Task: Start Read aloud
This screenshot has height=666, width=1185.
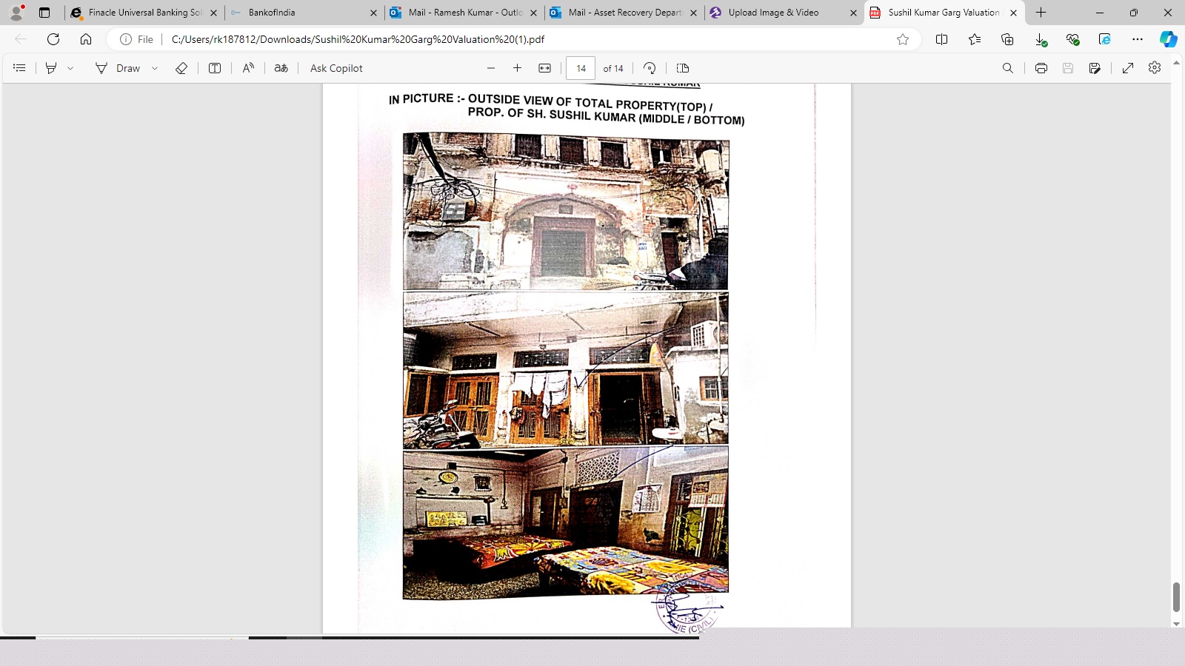Action: tap(248, 68)
